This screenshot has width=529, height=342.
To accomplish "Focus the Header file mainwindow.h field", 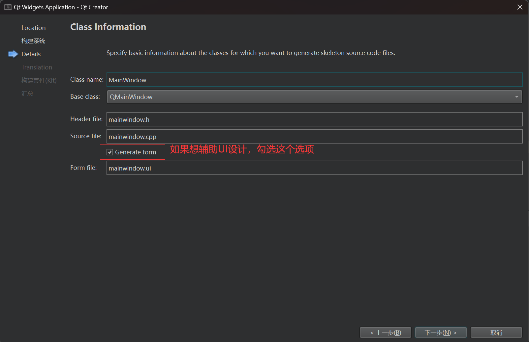I will coord(314,119).
